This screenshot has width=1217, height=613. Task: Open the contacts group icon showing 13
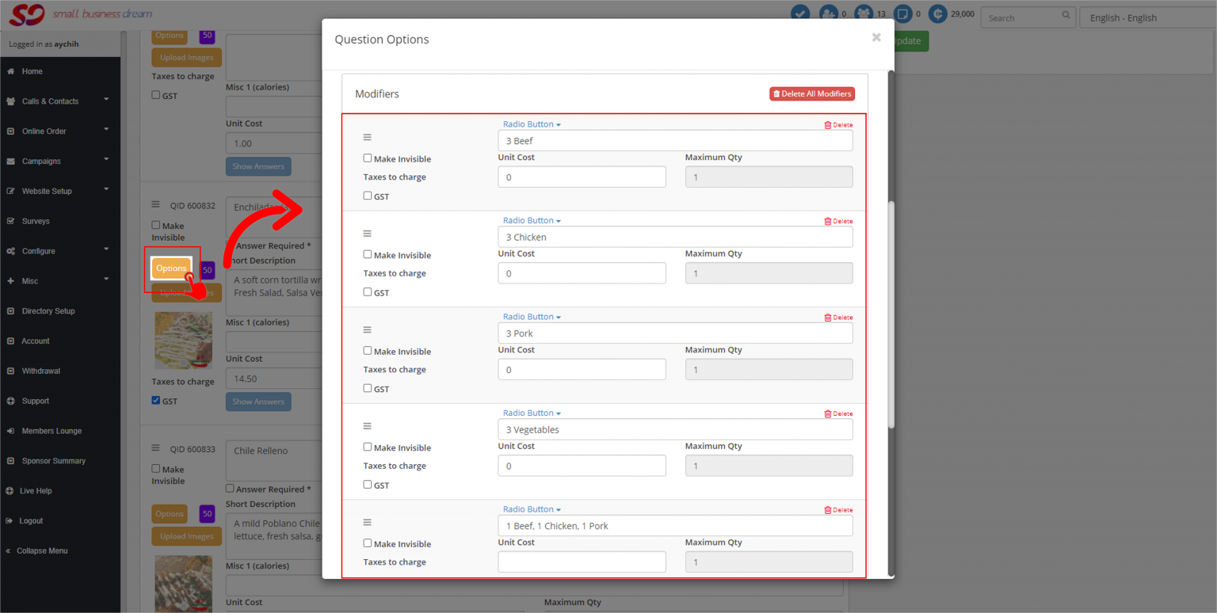[864, 13]
